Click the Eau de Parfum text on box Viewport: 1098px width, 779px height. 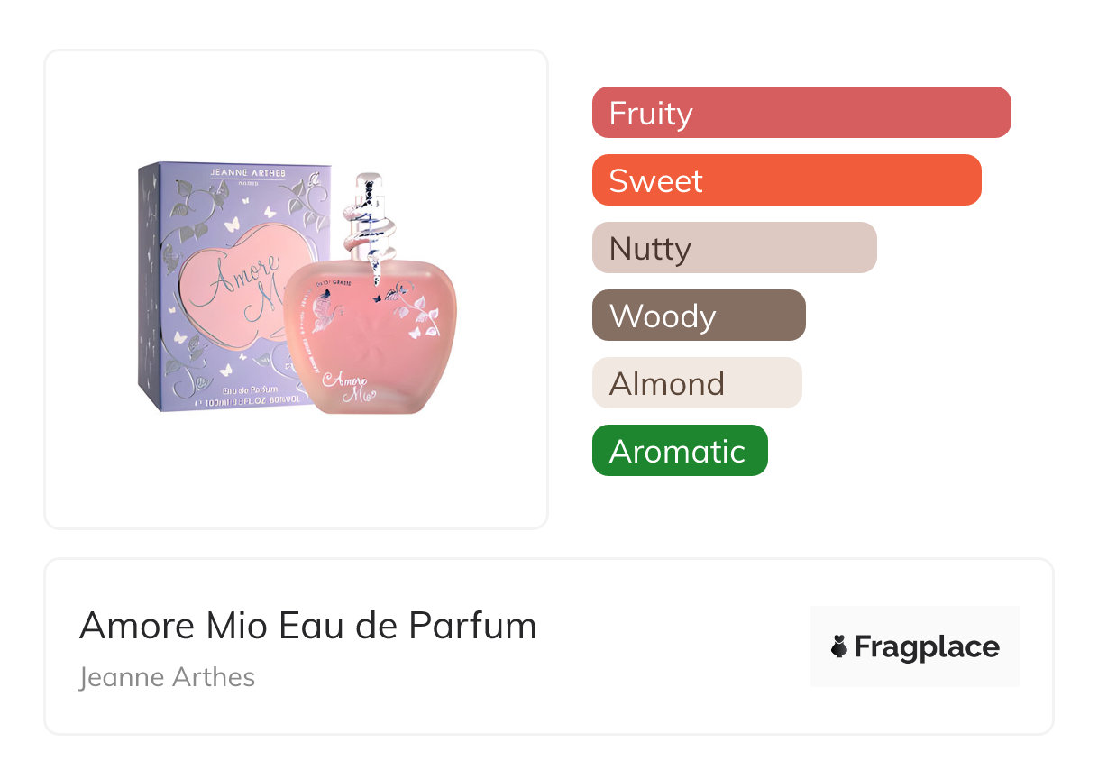227,391
